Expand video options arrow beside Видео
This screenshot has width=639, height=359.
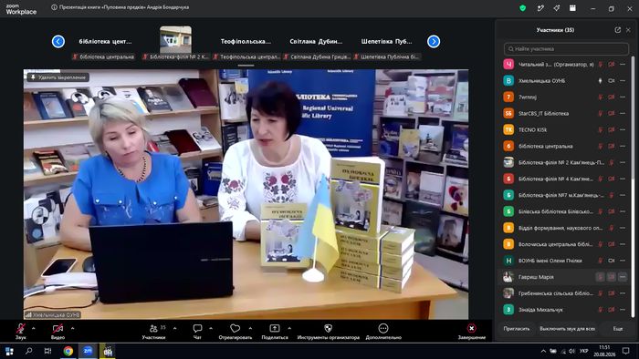coord(72,328)
